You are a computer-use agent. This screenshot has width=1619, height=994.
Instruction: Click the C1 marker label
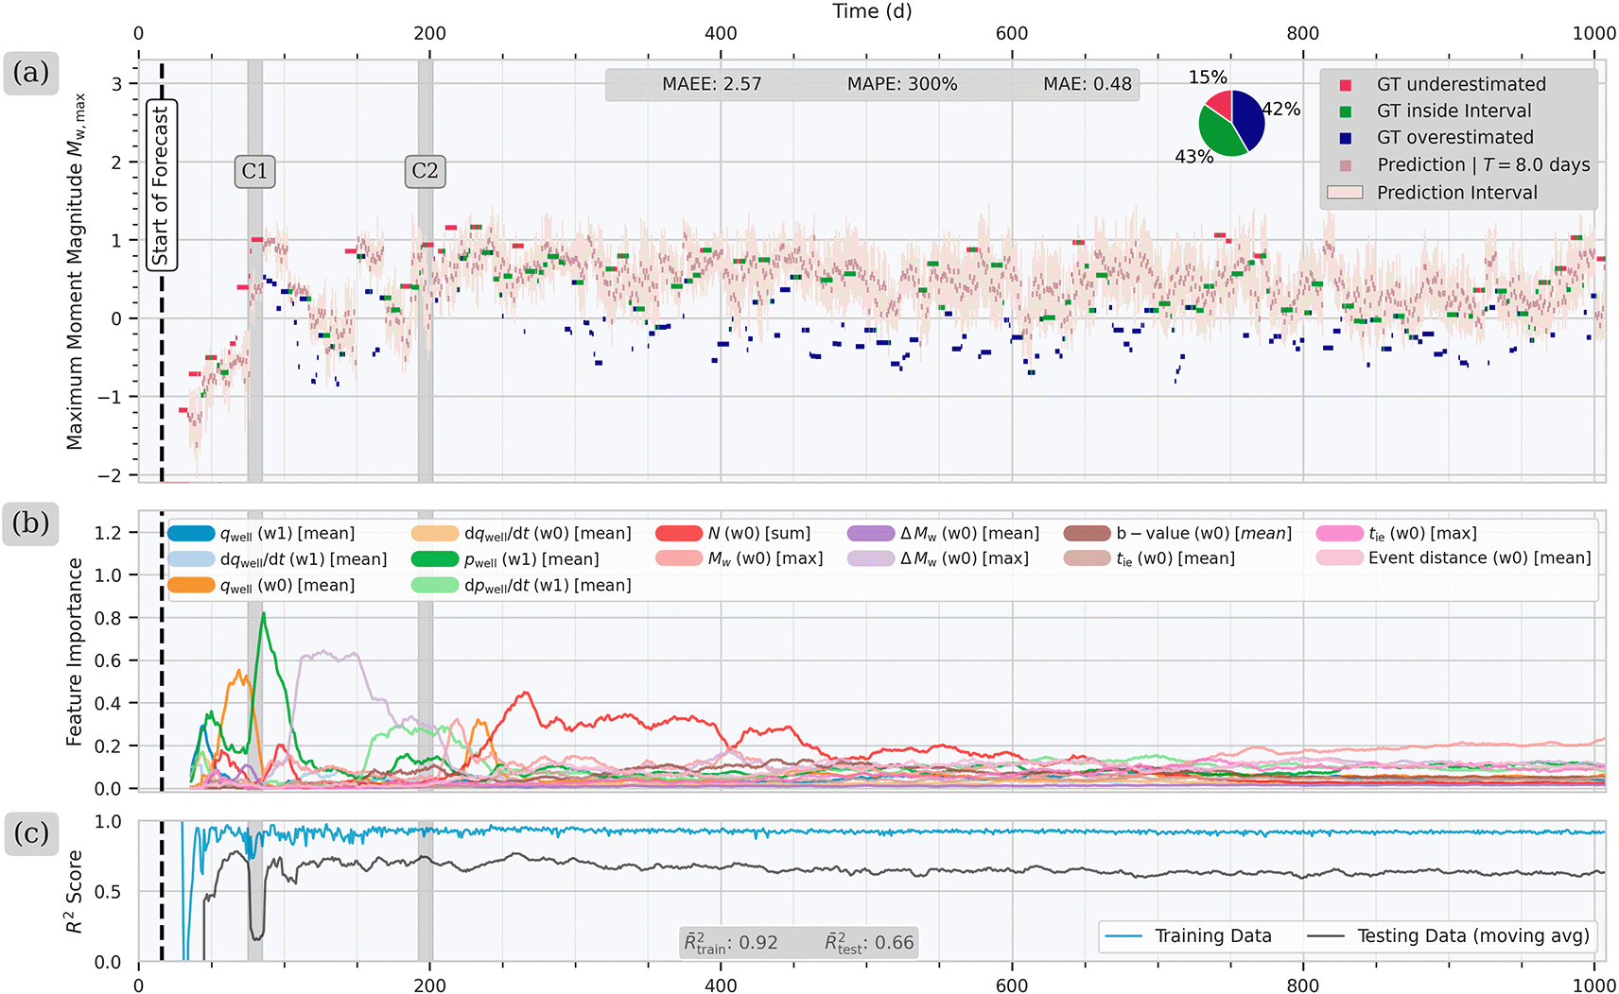(254, 171)
